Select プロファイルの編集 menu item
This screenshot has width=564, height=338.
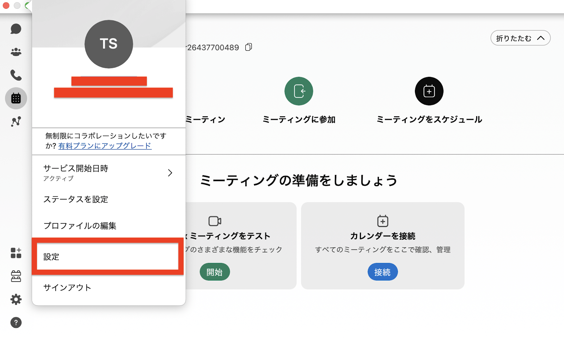tap(109, 226)
